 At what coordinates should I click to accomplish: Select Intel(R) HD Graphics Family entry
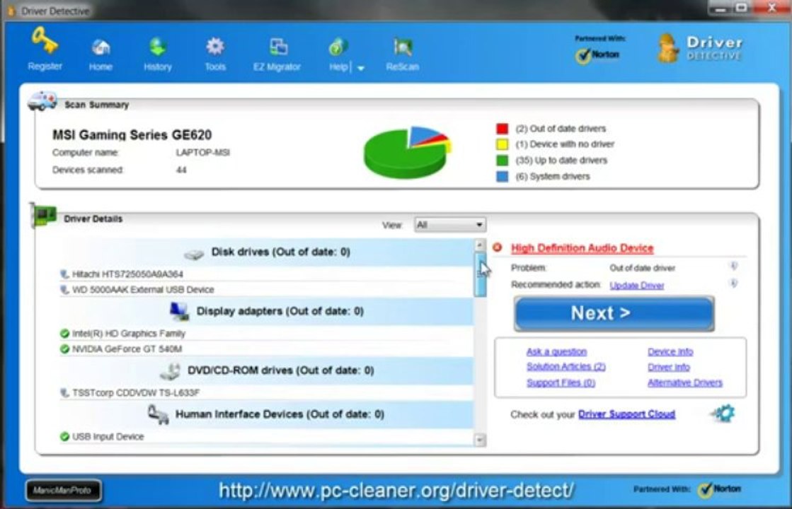pos(129,334)
